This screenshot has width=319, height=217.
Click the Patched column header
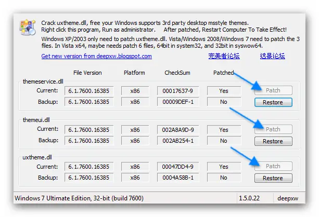[223, 73]
